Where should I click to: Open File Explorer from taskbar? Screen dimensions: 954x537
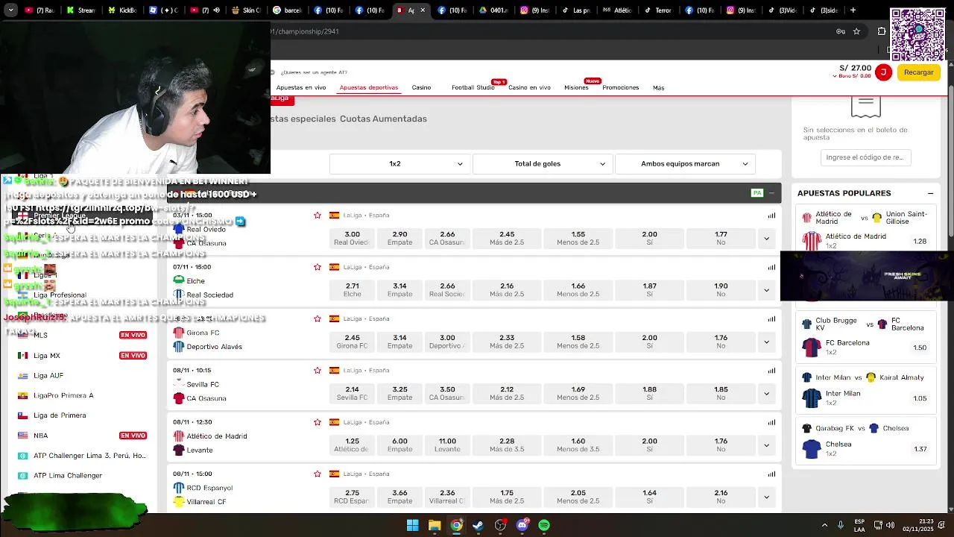[x=435, y=525]
